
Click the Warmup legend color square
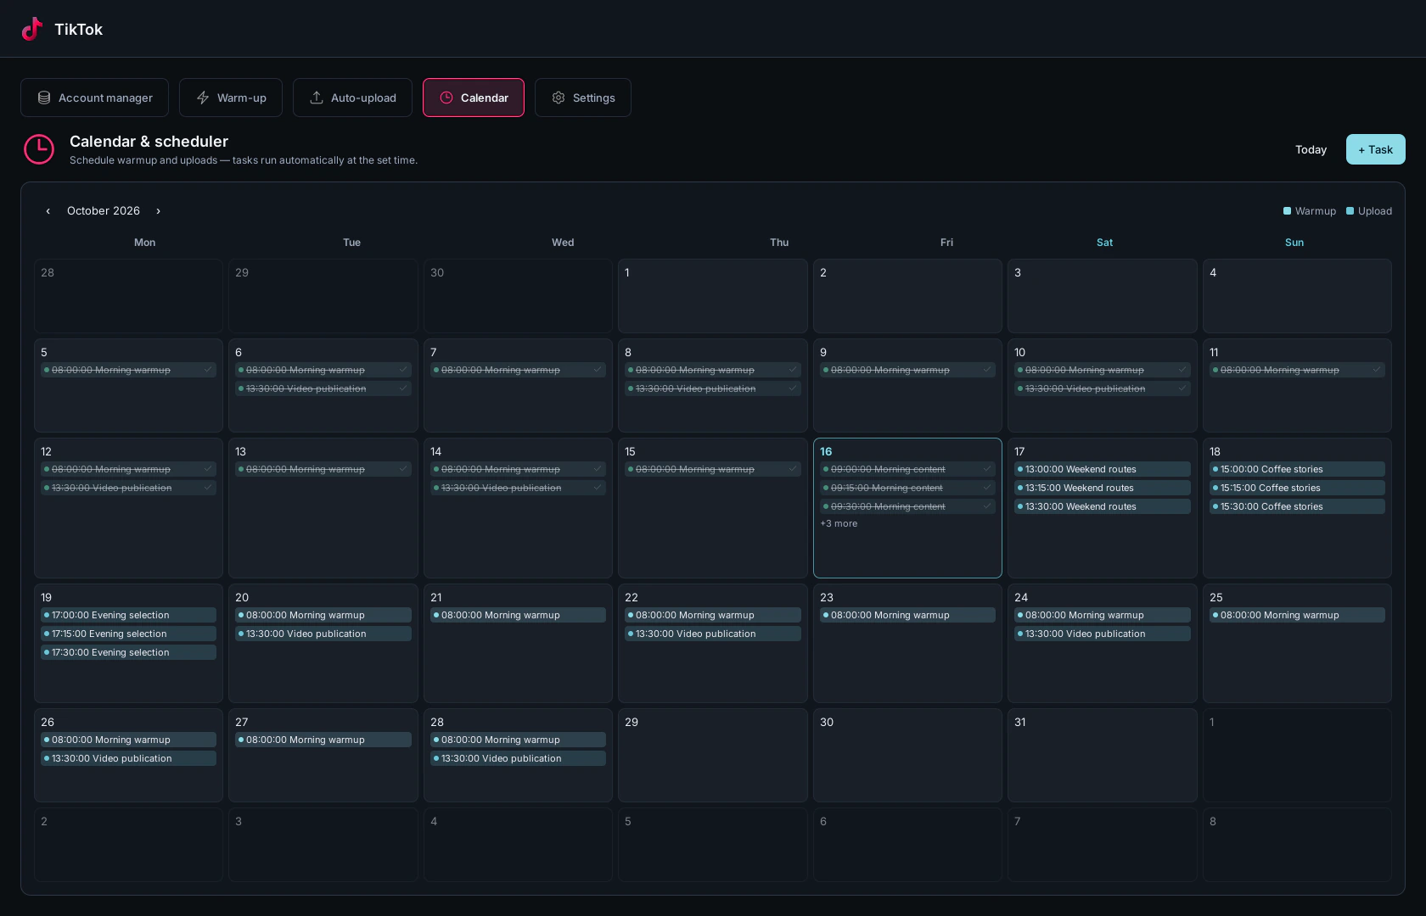coord(1287,211)
